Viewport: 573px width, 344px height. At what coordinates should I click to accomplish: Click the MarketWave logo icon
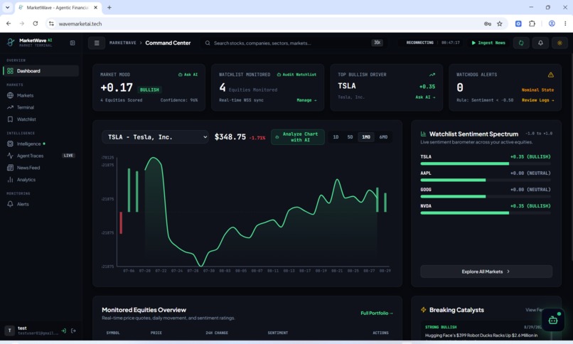pyautogui.click(x=11, y=43)
